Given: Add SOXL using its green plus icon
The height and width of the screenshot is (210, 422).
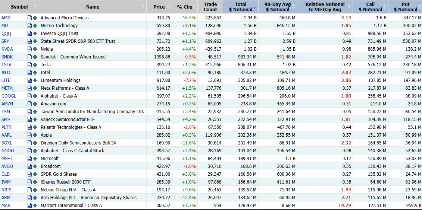Looking at the screenshot, I should [35, 143].
